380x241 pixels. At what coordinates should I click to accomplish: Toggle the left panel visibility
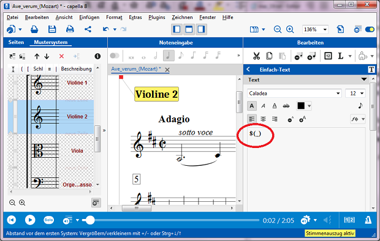177,29
